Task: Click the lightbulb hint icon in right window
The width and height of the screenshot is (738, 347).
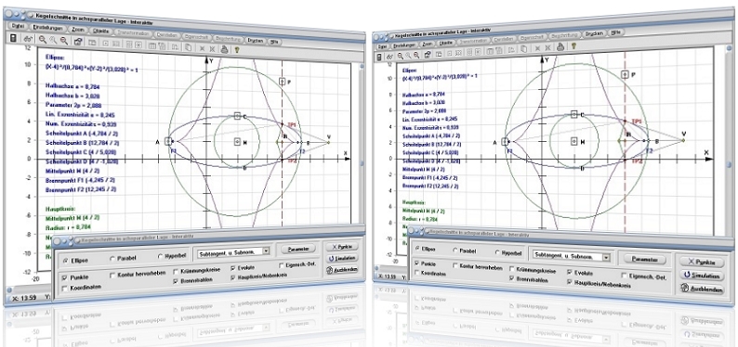Action: [573, 46]
